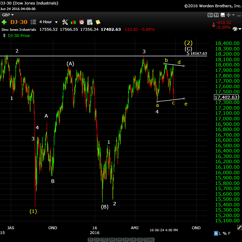This screenshot has width=242, height=242.
Task: Open chart settings wrench-and-screwdriver icon
Action: point(65,22)
